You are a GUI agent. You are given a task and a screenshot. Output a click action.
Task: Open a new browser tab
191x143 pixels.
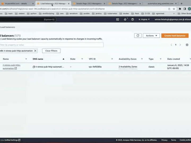tap(181, 3)
